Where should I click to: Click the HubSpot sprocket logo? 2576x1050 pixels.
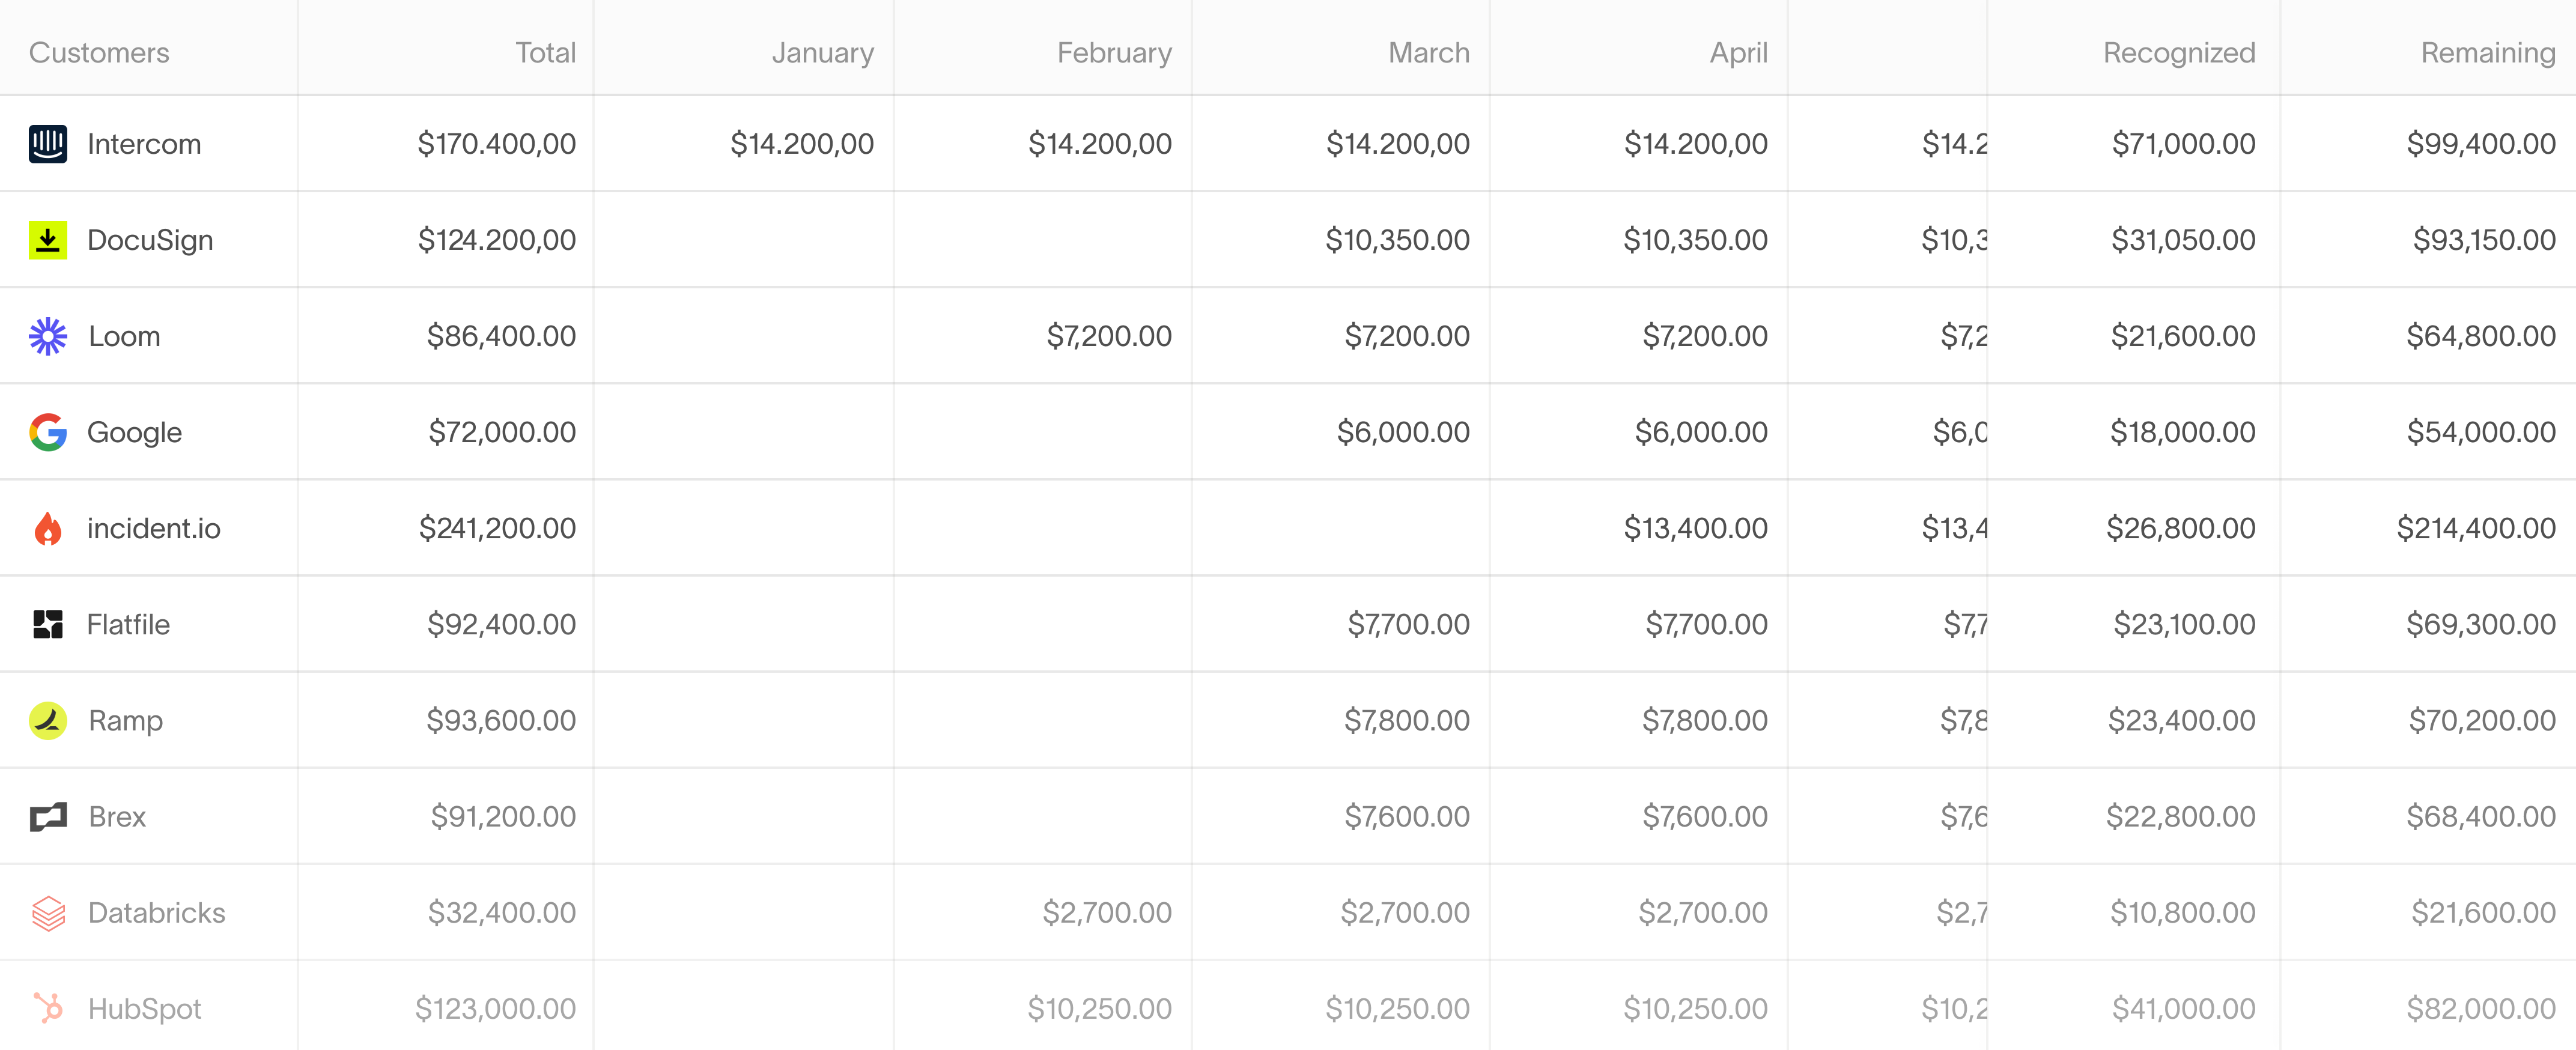pos(48,1008)
